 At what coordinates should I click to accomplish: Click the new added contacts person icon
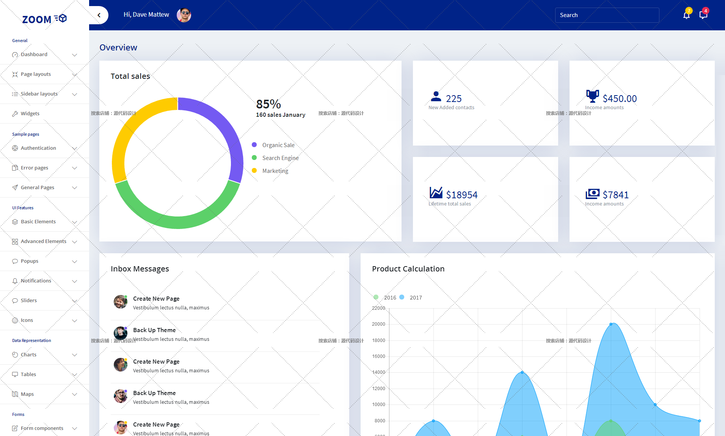point(436,97)
